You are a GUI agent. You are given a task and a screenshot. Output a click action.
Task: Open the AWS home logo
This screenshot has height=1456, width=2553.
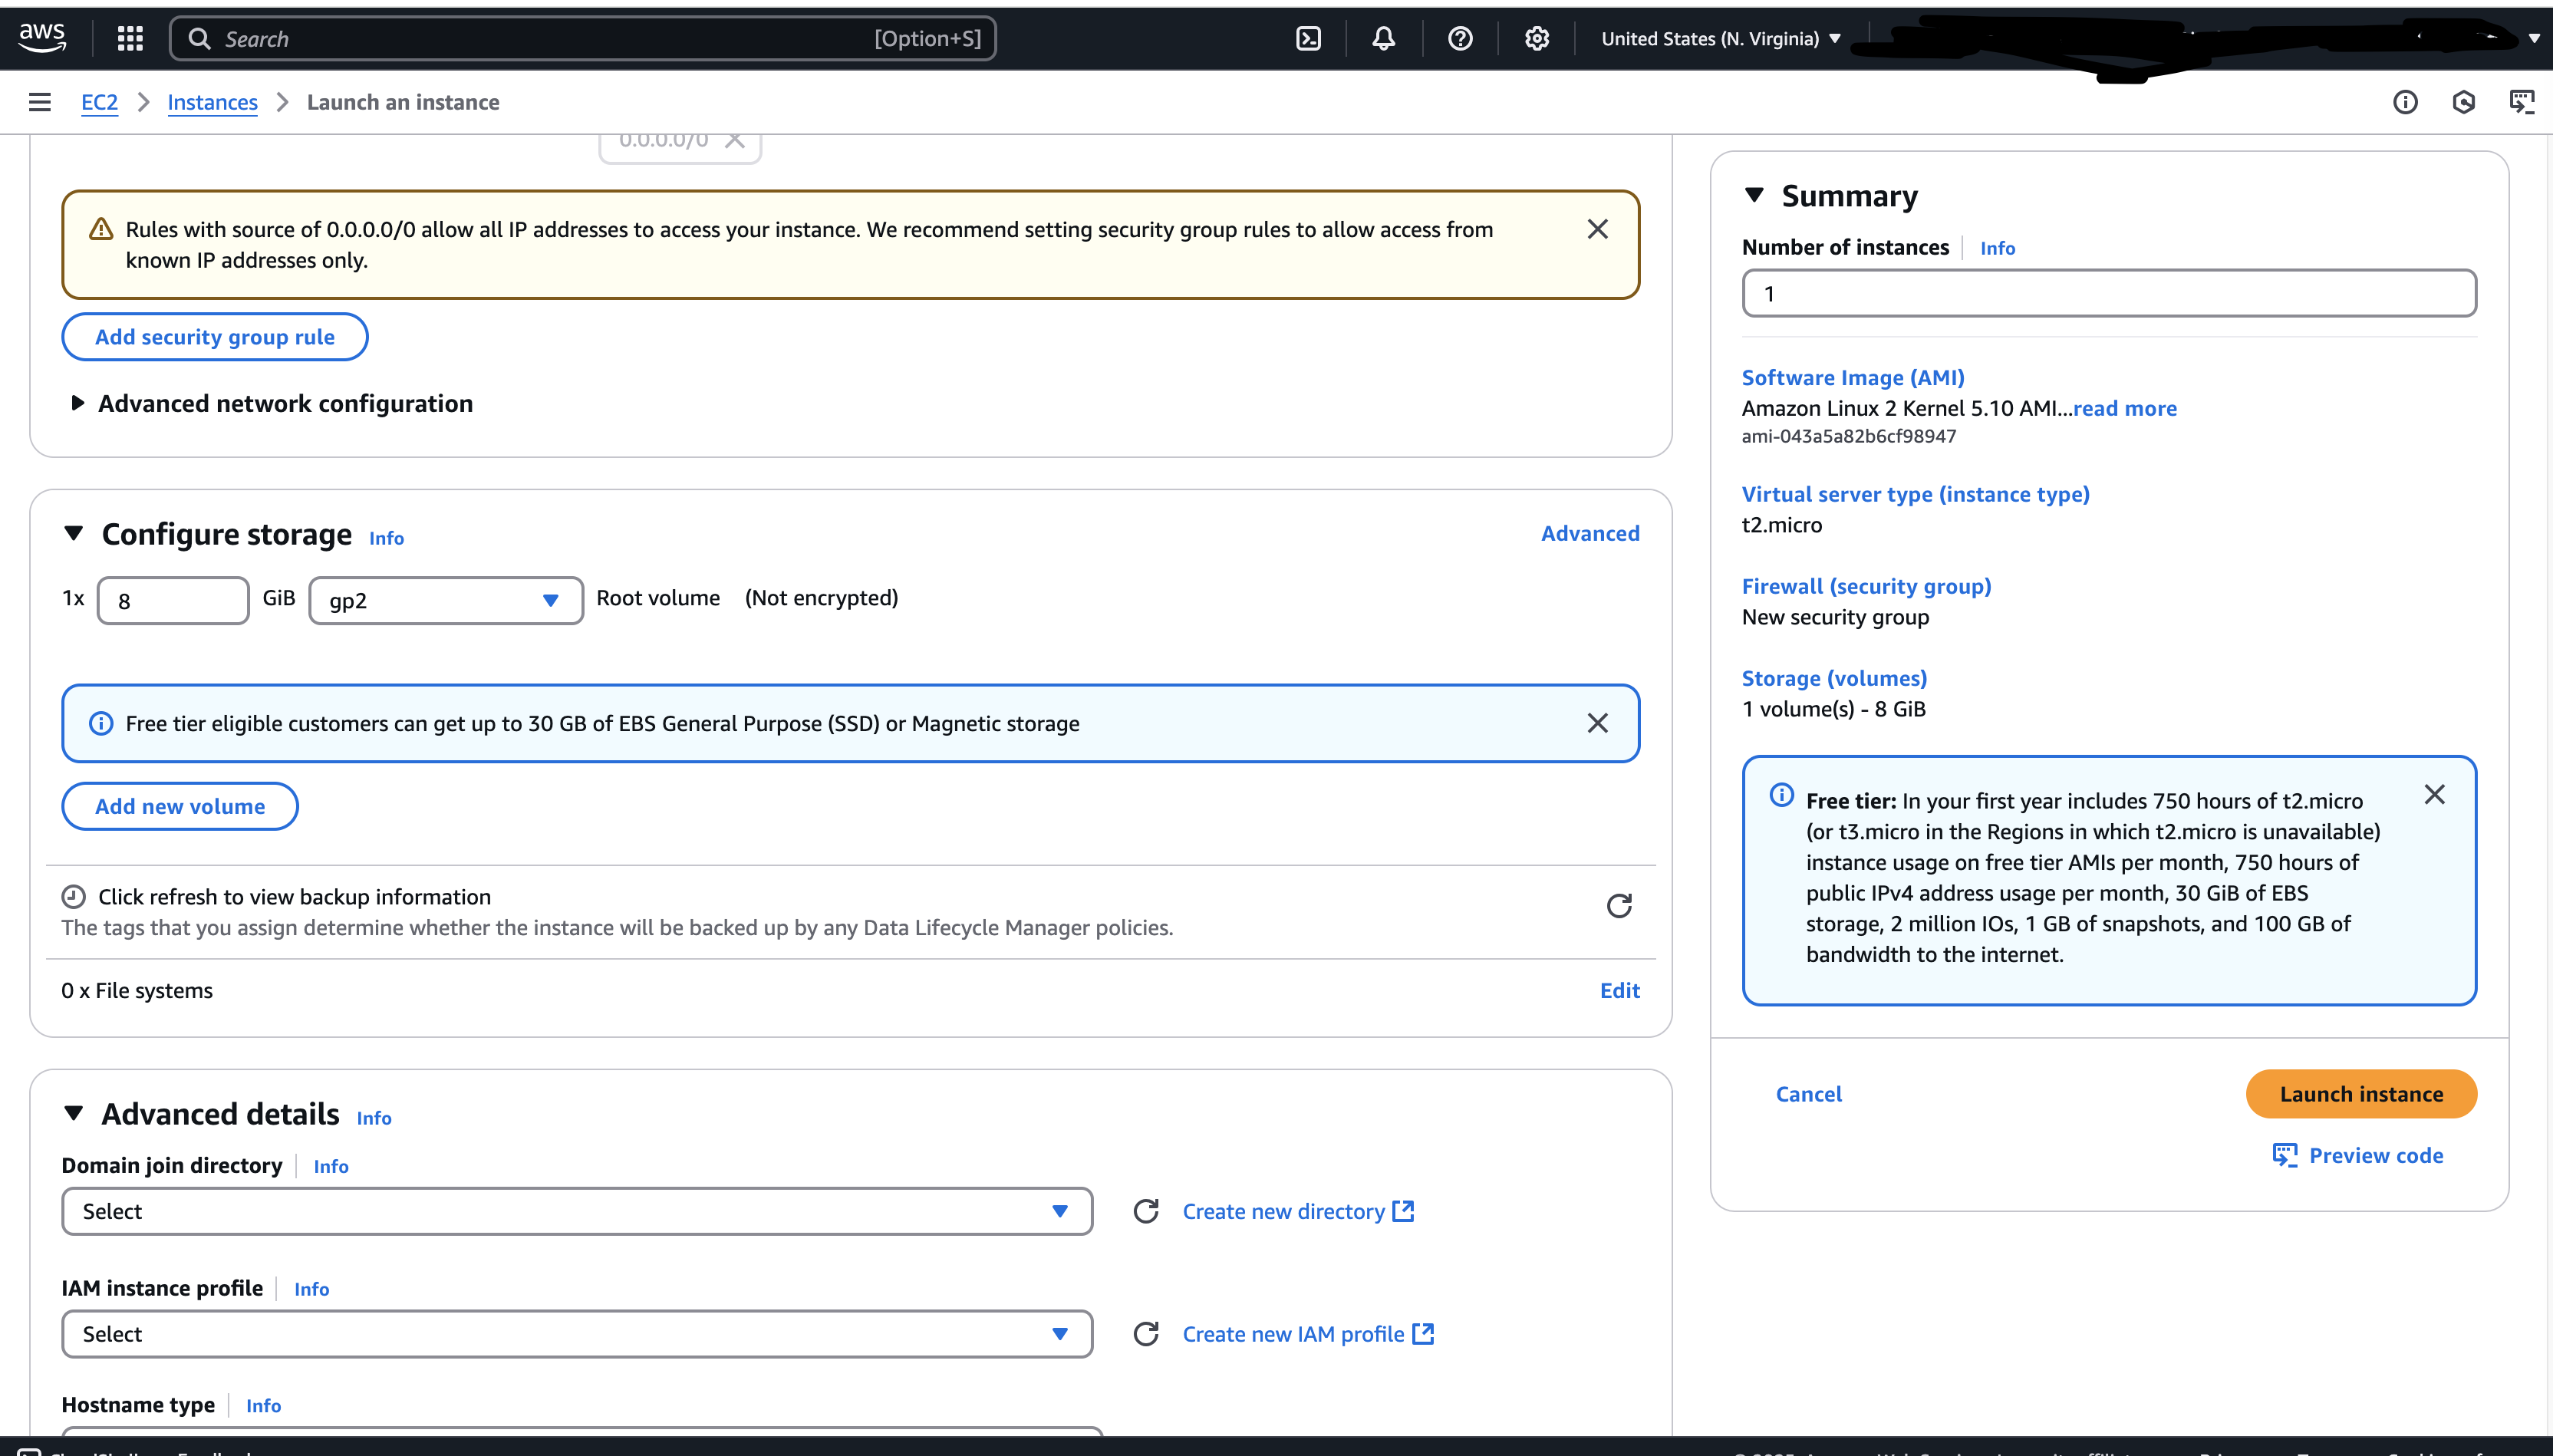42,37
